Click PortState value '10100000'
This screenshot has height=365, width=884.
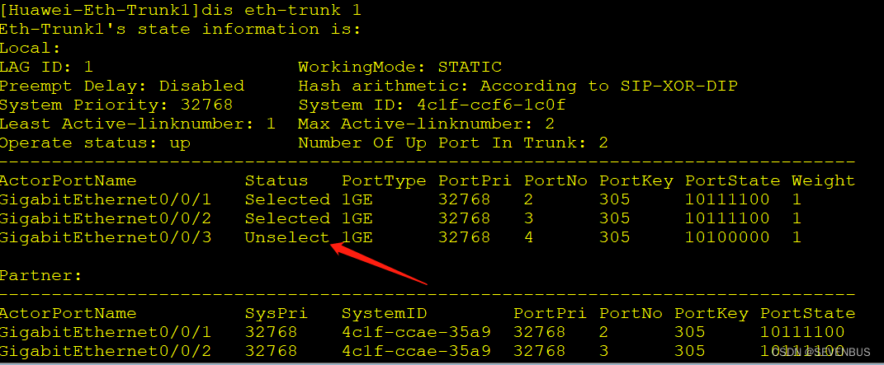click(727, 237)
